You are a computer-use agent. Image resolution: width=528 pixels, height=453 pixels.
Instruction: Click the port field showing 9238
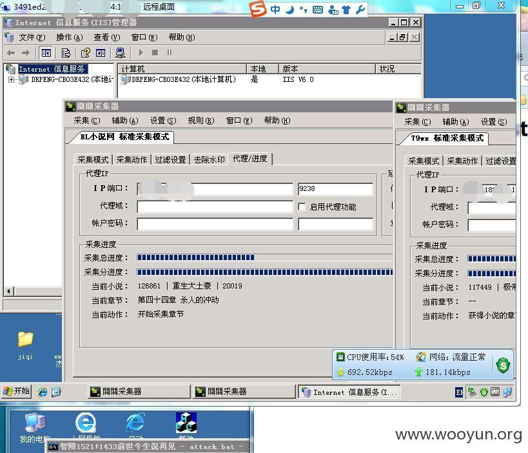coord(335,188)
